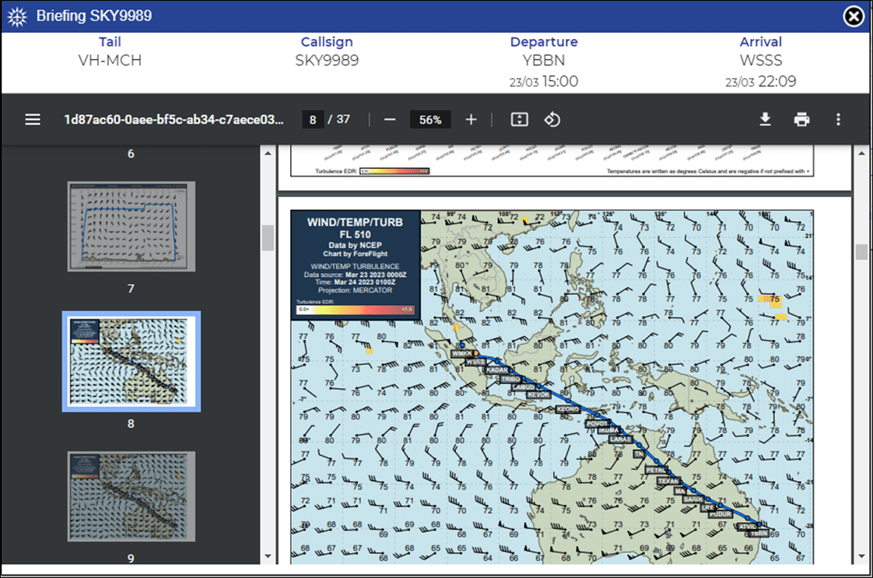Activate the fit-to-page view
Viewport: 873px width, 578px height.
pyautogui.click(x=518, y=119)
